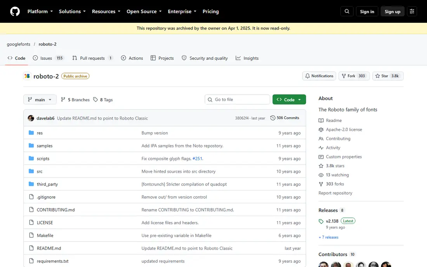Open the Contributors section heading link

337,254
